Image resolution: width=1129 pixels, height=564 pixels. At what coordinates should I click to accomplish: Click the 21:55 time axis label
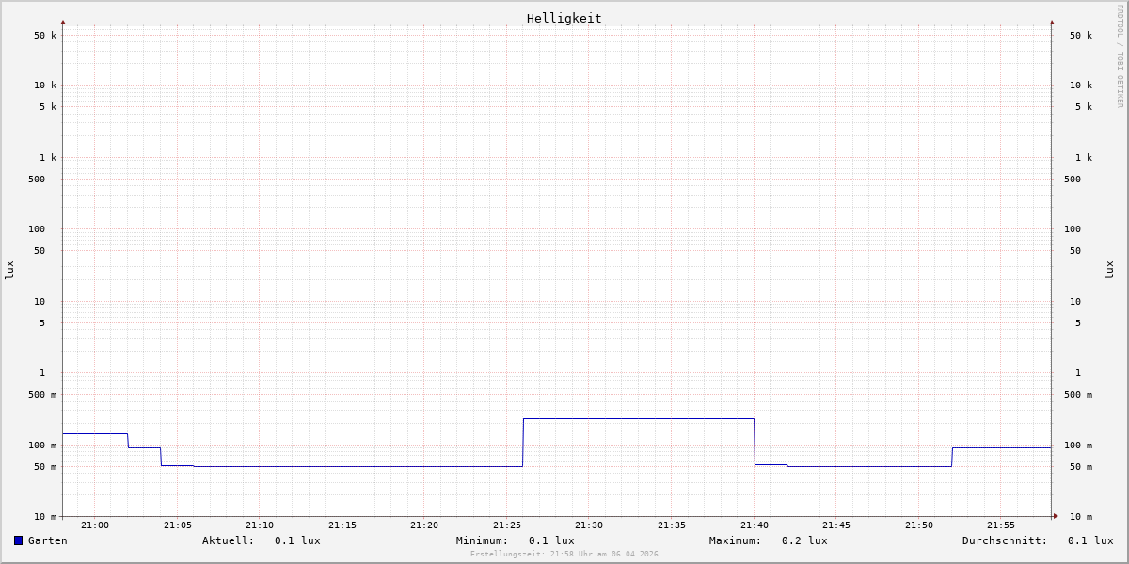pos(1001,525)
